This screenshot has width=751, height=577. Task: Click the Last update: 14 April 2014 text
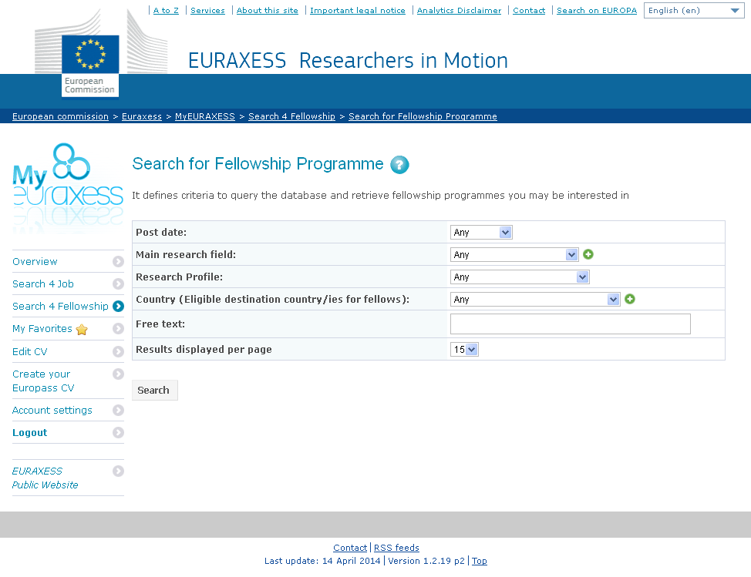point(322,561)
